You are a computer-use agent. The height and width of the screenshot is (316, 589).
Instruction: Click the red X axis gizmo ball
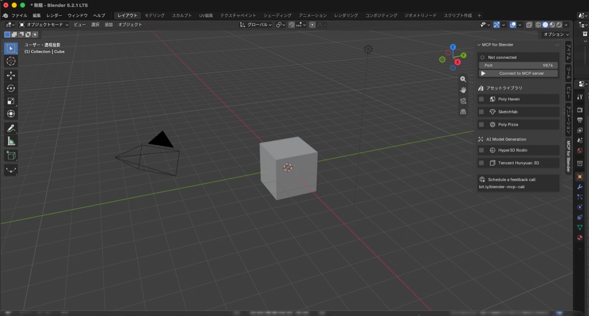pyautogui.click(x=457, y=62)
